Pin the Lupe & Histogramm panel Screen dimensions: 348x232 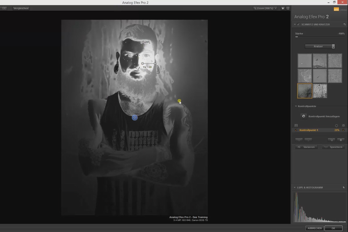(344, 188)
